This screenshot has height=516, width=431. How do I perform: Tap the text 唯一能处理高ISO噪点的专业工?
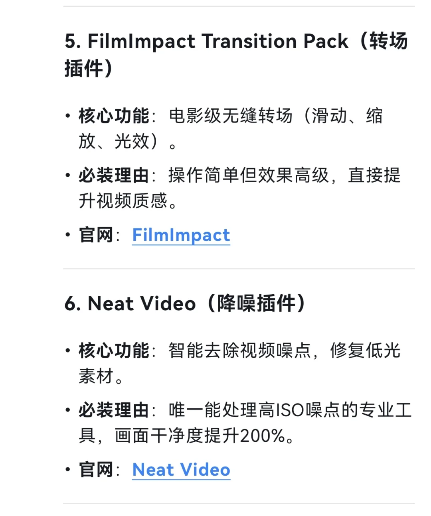pyautogui.click(x=290, y=410)
